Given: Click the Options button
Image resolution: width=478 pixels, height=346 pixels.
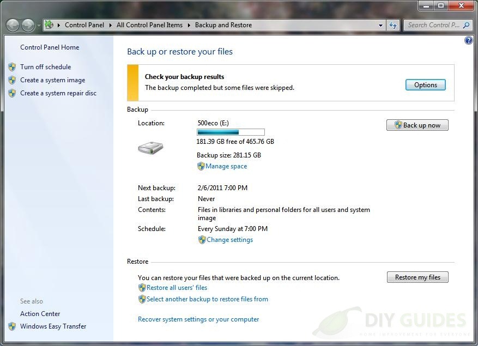Looking at the screenshot, I should point(426,85).
